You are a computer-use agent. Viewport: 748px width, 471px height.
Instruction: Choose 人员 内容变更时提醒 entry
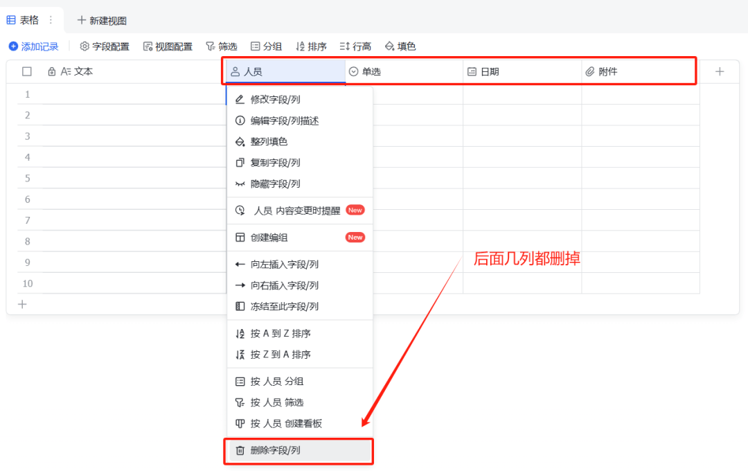click(300, 211)
